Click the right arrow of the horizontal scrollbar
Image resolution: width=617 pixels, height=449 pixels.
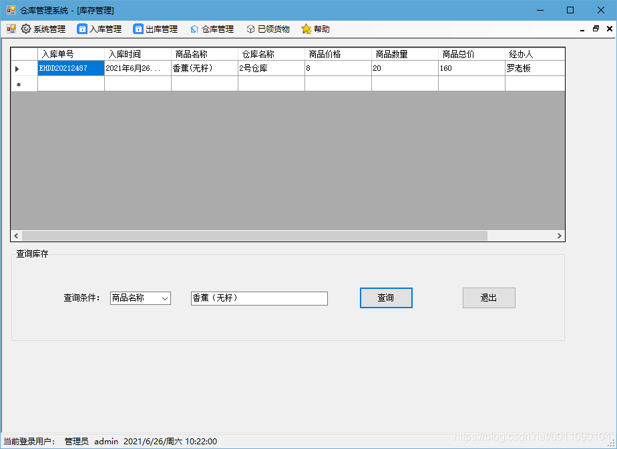click(x=560, y=236)
